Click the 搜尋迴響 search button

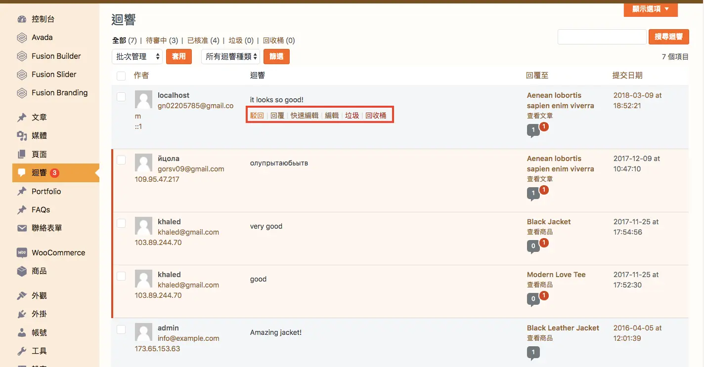tap(668, 37)
